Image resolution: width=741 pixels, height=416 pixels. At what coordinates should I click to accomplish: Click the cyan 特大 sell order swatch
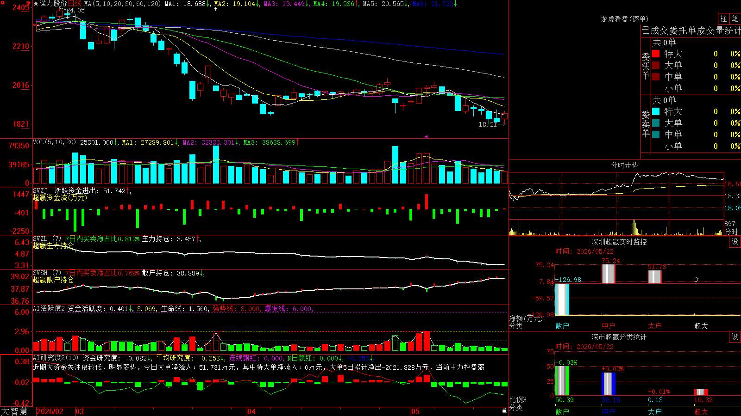[x=656, y=111]
